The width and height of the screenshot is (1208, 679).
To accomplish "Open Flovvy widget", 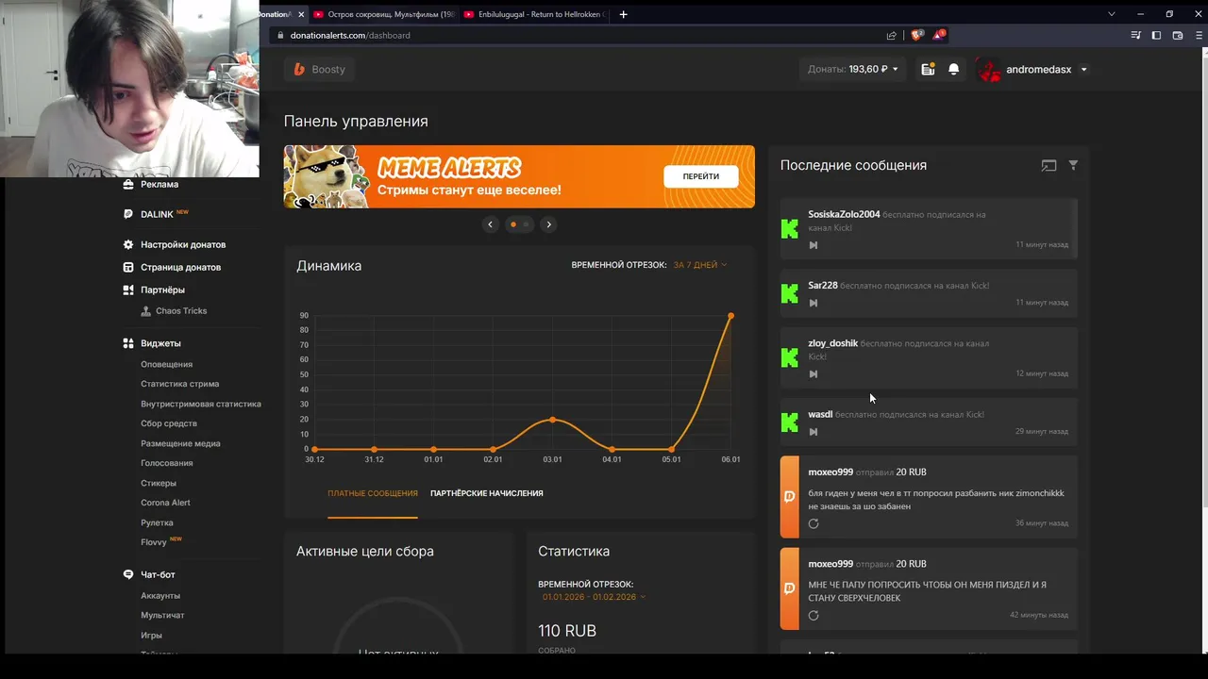I will [x=154, y=542].
